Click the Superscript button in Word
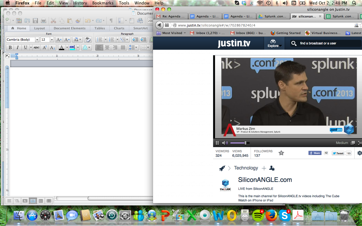Screen dimensions: 362x226 (x=45, y=47)
